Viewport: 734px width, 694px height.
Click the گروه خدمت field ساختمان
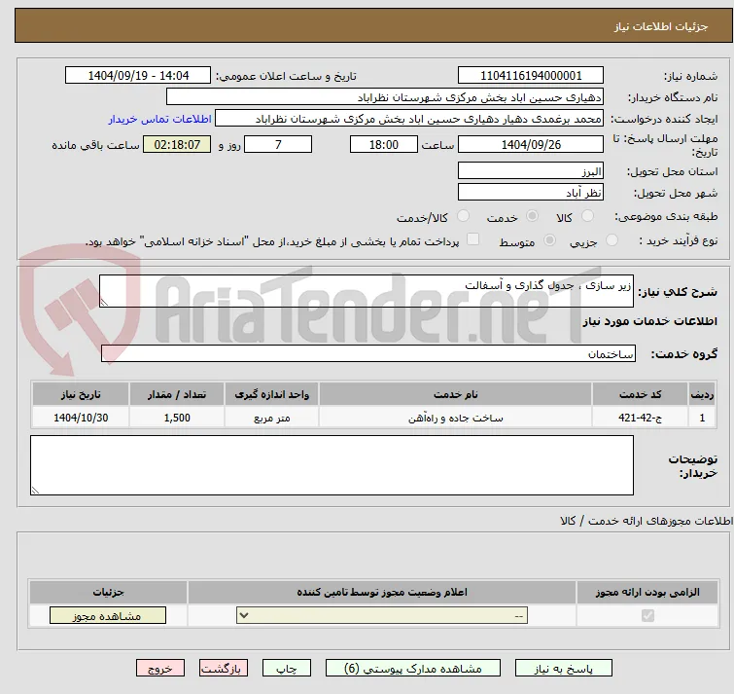[367, 353]
